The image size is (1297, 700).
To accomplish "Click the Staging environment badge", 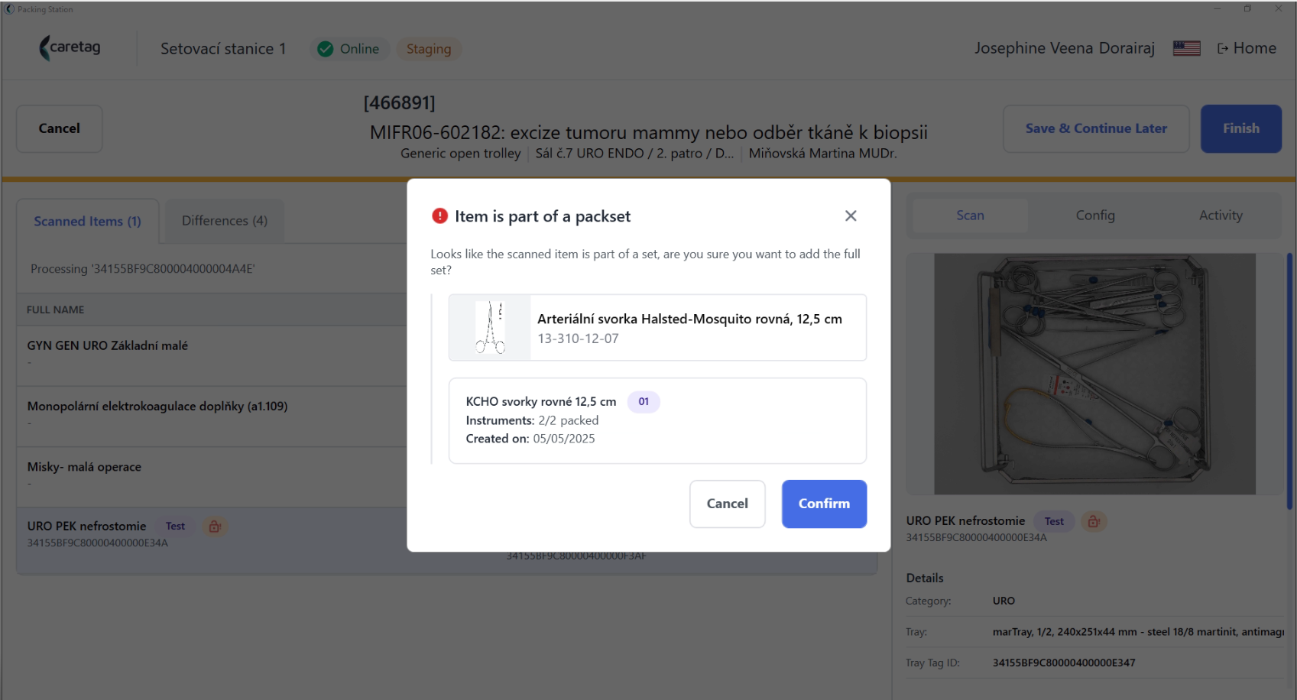I will click(x=429, y=49).
